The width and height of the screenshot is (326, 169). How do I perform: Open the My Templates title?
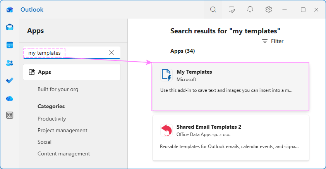(x=194, y=72)
